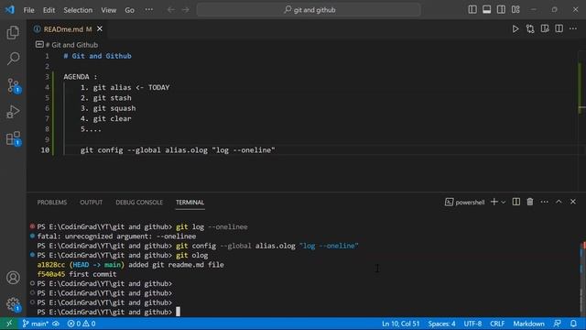Open the markdown preview to the side
This screenshot has width=586, height=330.
pyautogui.click(x=545, y=28)
